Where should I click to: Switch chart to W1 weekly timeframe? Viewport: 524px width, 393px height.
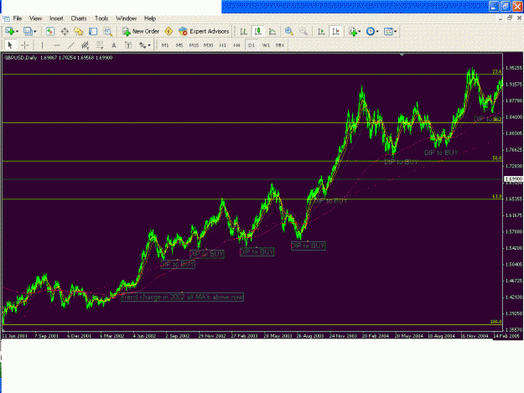pyautogui.click(x=266, y=45)
